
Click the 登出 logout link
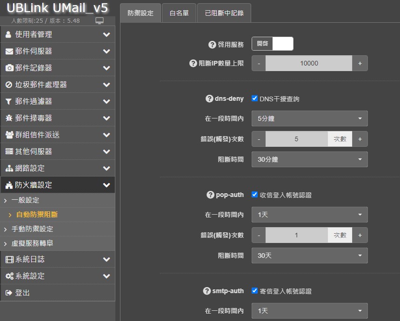coord(22,293)
